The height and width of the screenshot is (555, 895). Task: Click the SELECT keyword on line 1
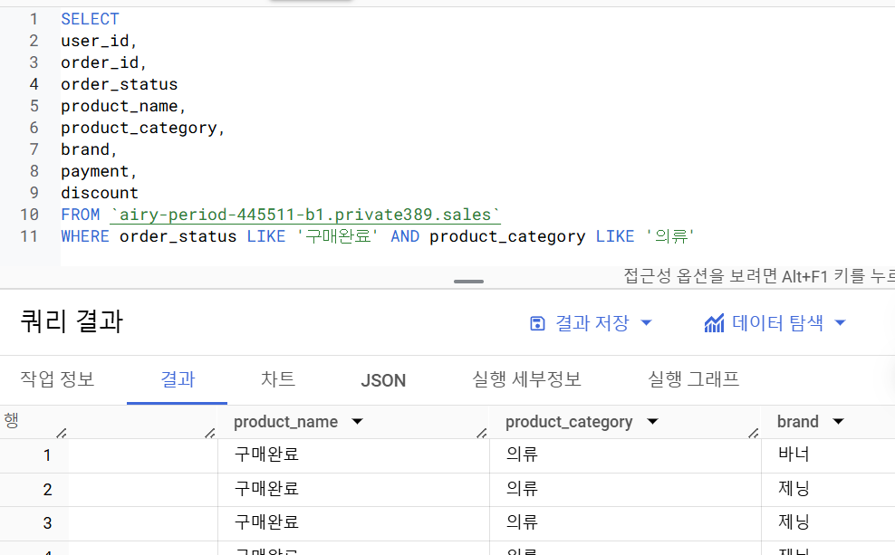tap(91, 19)
